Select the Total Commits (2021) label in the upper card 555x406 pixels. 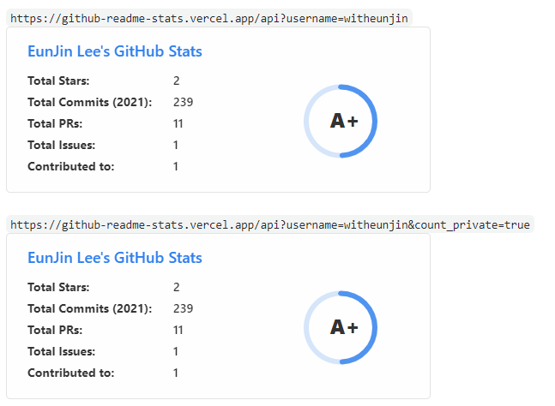point(90,102)
